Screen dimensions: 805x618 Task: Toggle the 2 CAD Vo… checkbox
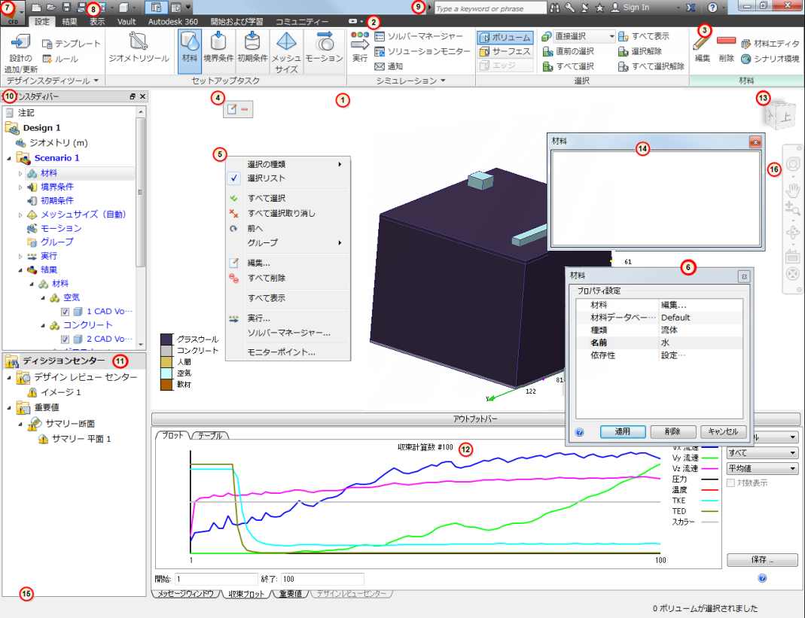66,339
